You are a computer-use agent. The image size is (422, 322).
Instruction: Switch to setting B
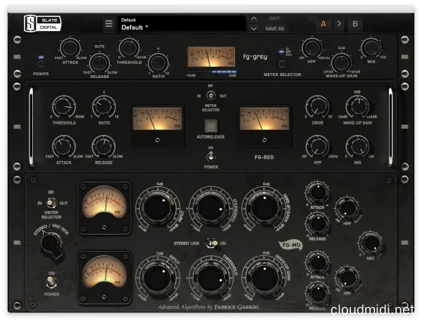[355, 24]
